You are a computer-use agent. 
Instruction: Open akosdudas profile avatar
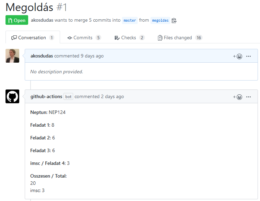[x=12, y=56]
